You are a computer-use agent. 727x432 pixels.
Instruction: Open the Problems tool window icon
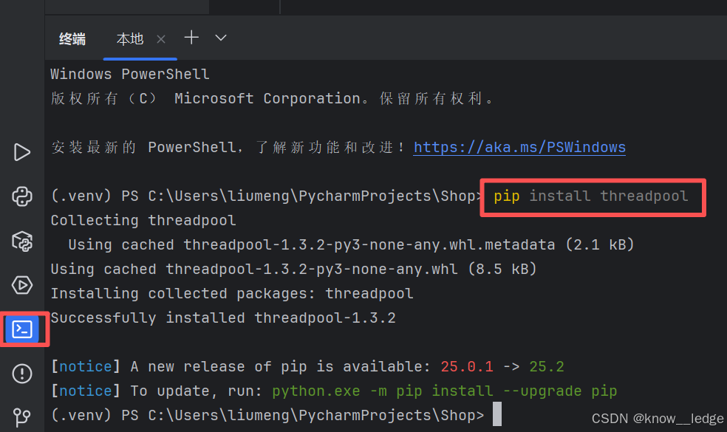tap(21, 374)
